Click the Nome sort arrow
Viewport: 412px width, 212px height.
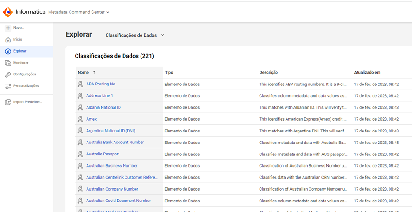pos(94,72)
